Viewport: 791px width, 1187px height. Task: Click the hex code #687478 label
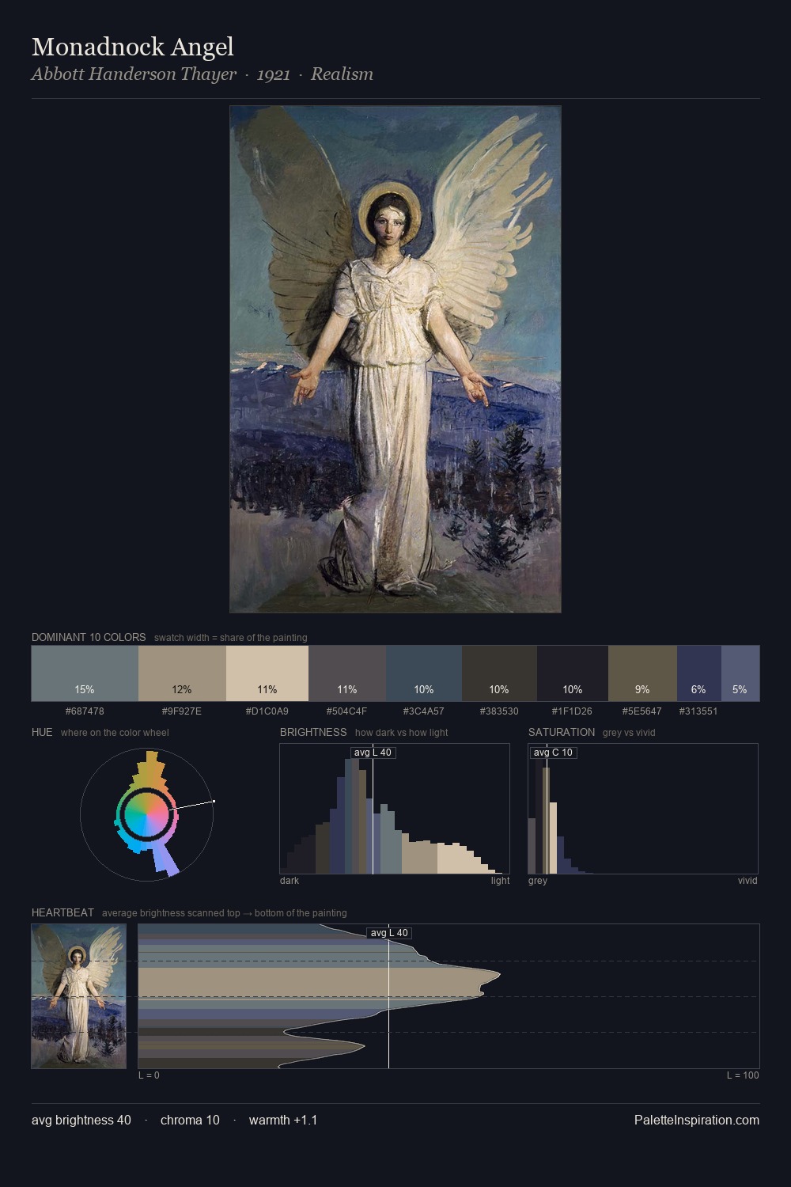click(x=85, y=711)
